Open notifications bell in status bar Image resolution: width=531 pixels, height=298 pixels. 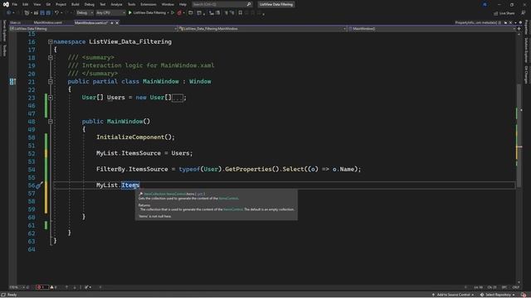tap(524, 295)
